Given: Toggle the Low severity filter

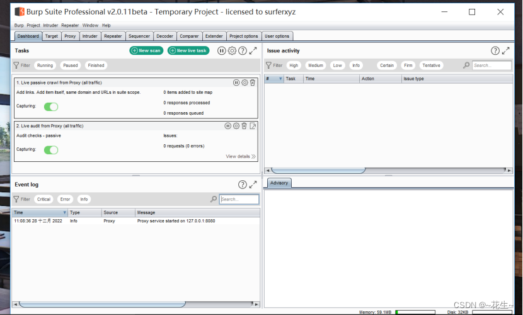Looking at the screenshot, I should (x=338, y=66).
